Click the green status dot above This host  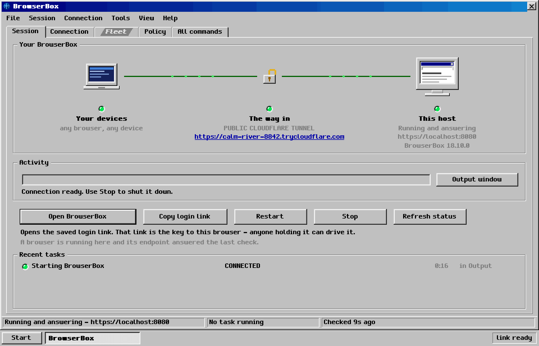click(x=437, y=109)
